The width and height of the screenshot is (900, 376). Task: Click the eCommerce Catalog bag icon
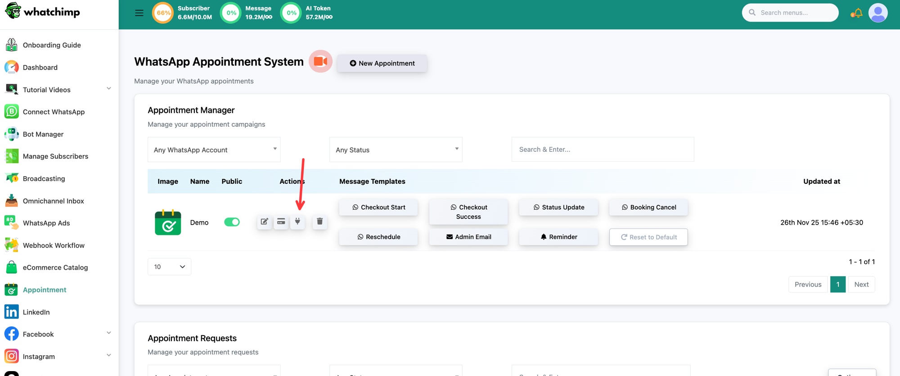(x=11, y=267)
